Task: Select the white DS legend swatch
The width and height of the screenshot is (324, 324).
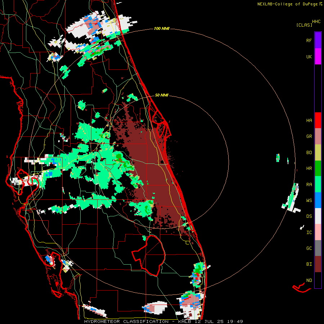Action: point(318,216)
